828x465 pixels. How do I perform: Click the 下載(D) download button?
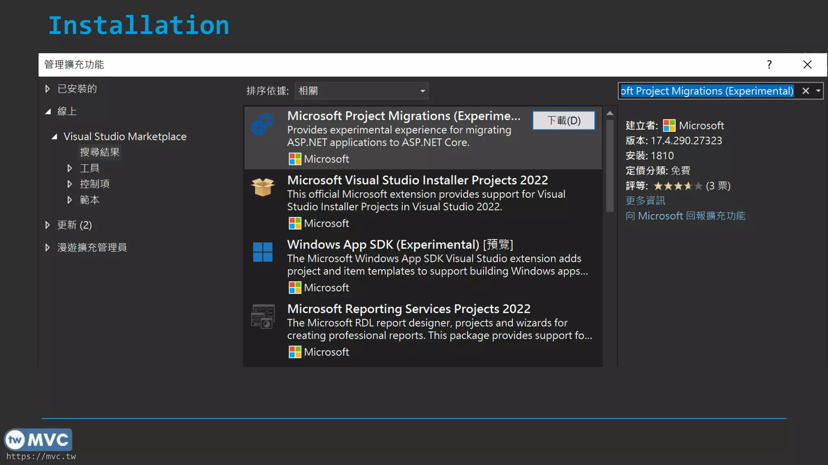tap(563, 120)
